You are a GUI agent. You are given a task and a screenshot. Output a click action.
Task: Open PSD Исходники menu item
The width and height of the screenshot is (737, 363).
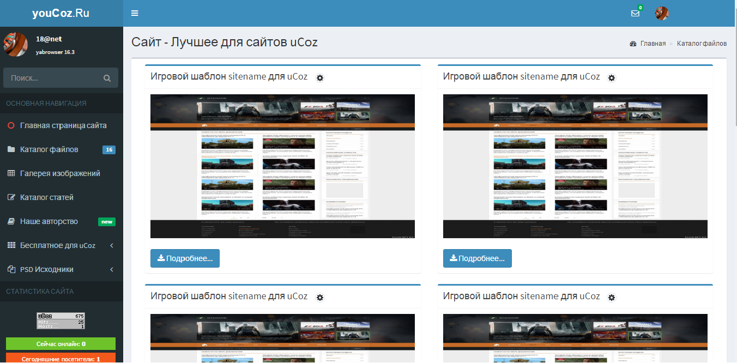click(x=62, y=269)
